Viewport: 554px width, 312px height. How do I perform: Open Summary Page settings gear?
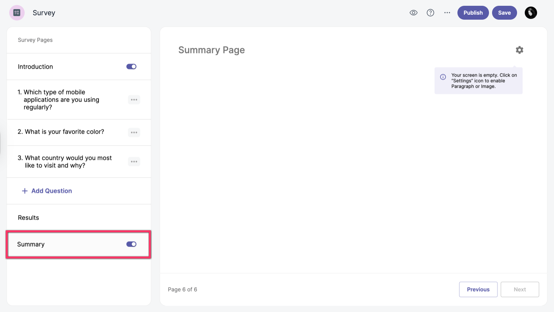(519, 50)
